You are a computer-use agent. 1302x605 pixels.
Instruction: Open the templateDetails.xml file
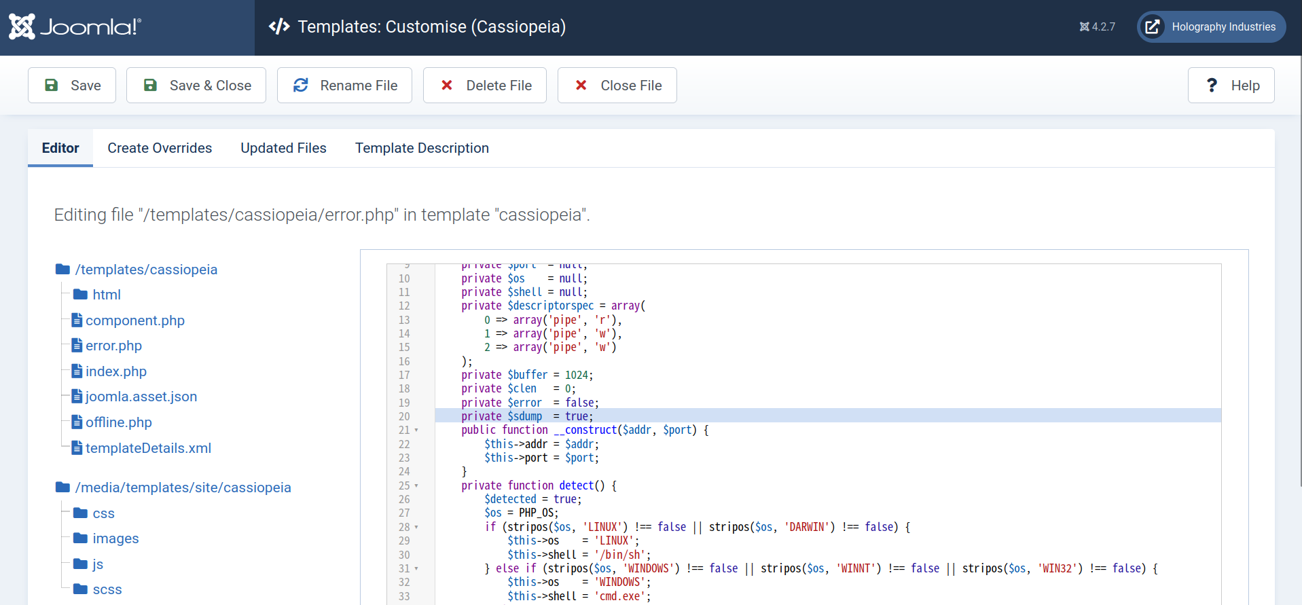click(x=148, y=448)
